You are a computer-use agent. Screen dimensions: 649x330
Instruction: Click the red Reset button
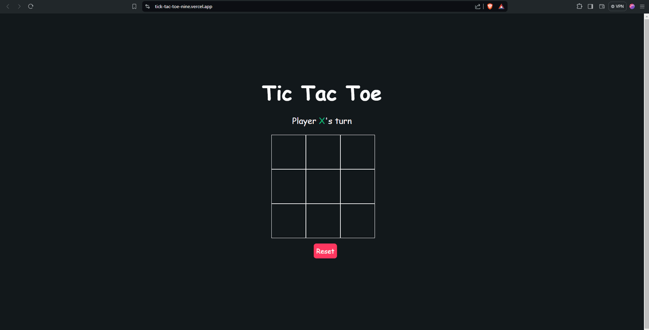(325, 251)
